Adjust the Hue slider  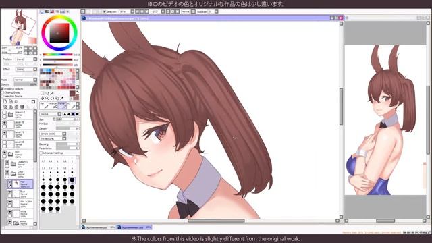pyautogui.click(x=57, y=55)
